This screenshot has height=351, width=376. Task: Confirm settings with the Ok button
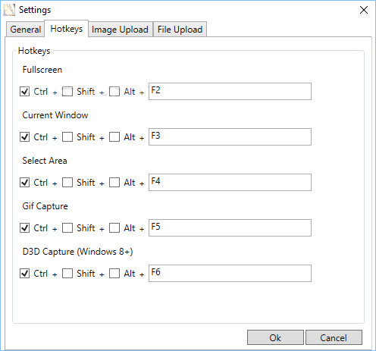point(275,337)
